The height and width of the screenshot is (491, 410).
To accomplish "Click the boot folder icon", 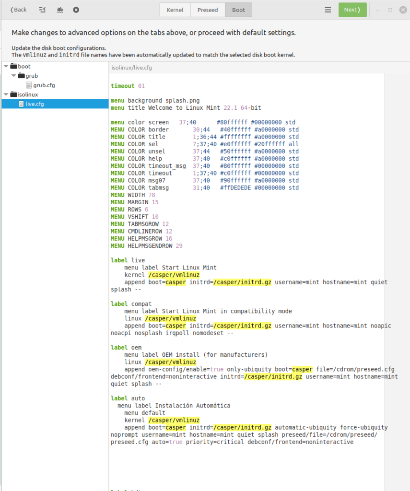I will coord(13,66).
